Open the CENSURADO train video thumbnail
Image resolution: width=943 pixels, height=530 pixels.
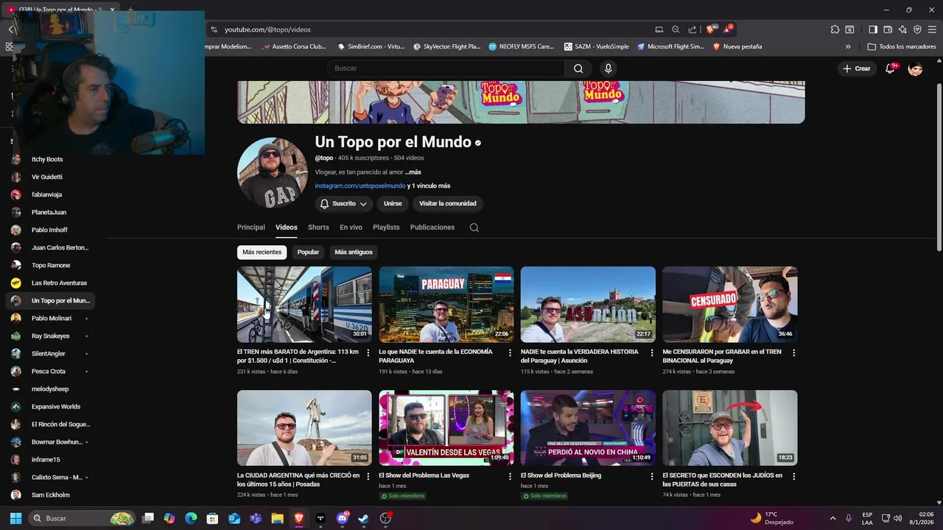click(729, 305)
